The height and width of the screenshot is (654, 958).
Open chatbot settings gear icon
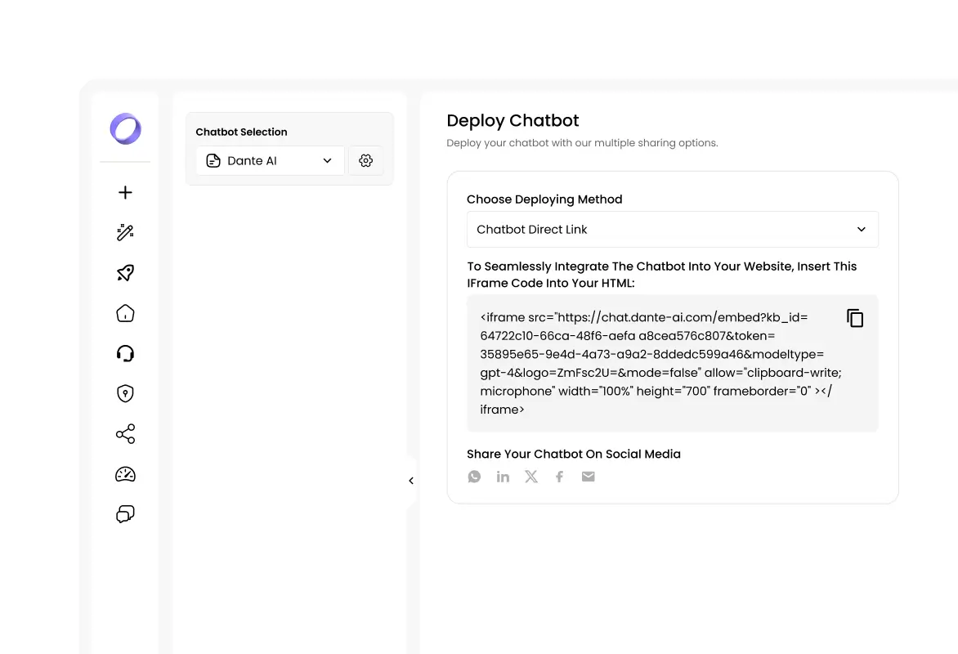pyautogui.click(x=365, y=161)
